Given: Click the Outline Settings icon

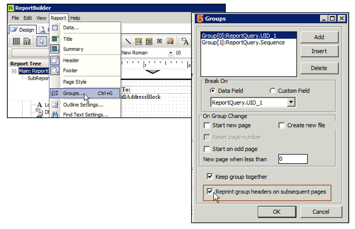Looking at the screenshot, I should pyautogui.click(x=55, y=105).
